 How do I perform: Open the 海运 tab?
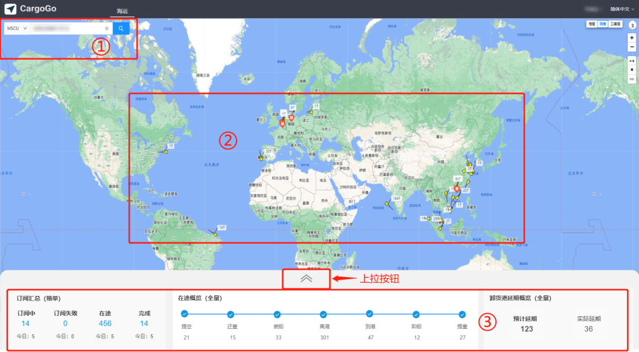[122, 11]
